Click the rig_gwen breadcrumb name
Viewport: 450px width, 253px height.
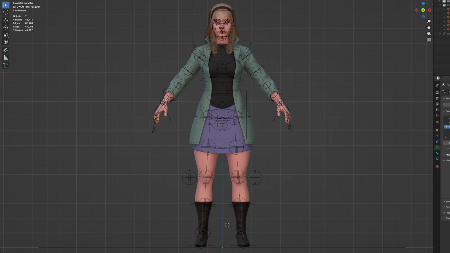click(x=448, y=84)
